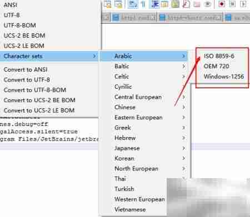The height and width of the screenshot is (217, 250).
Task: Open the Hebrew character set entry
Action: (144, 138)
